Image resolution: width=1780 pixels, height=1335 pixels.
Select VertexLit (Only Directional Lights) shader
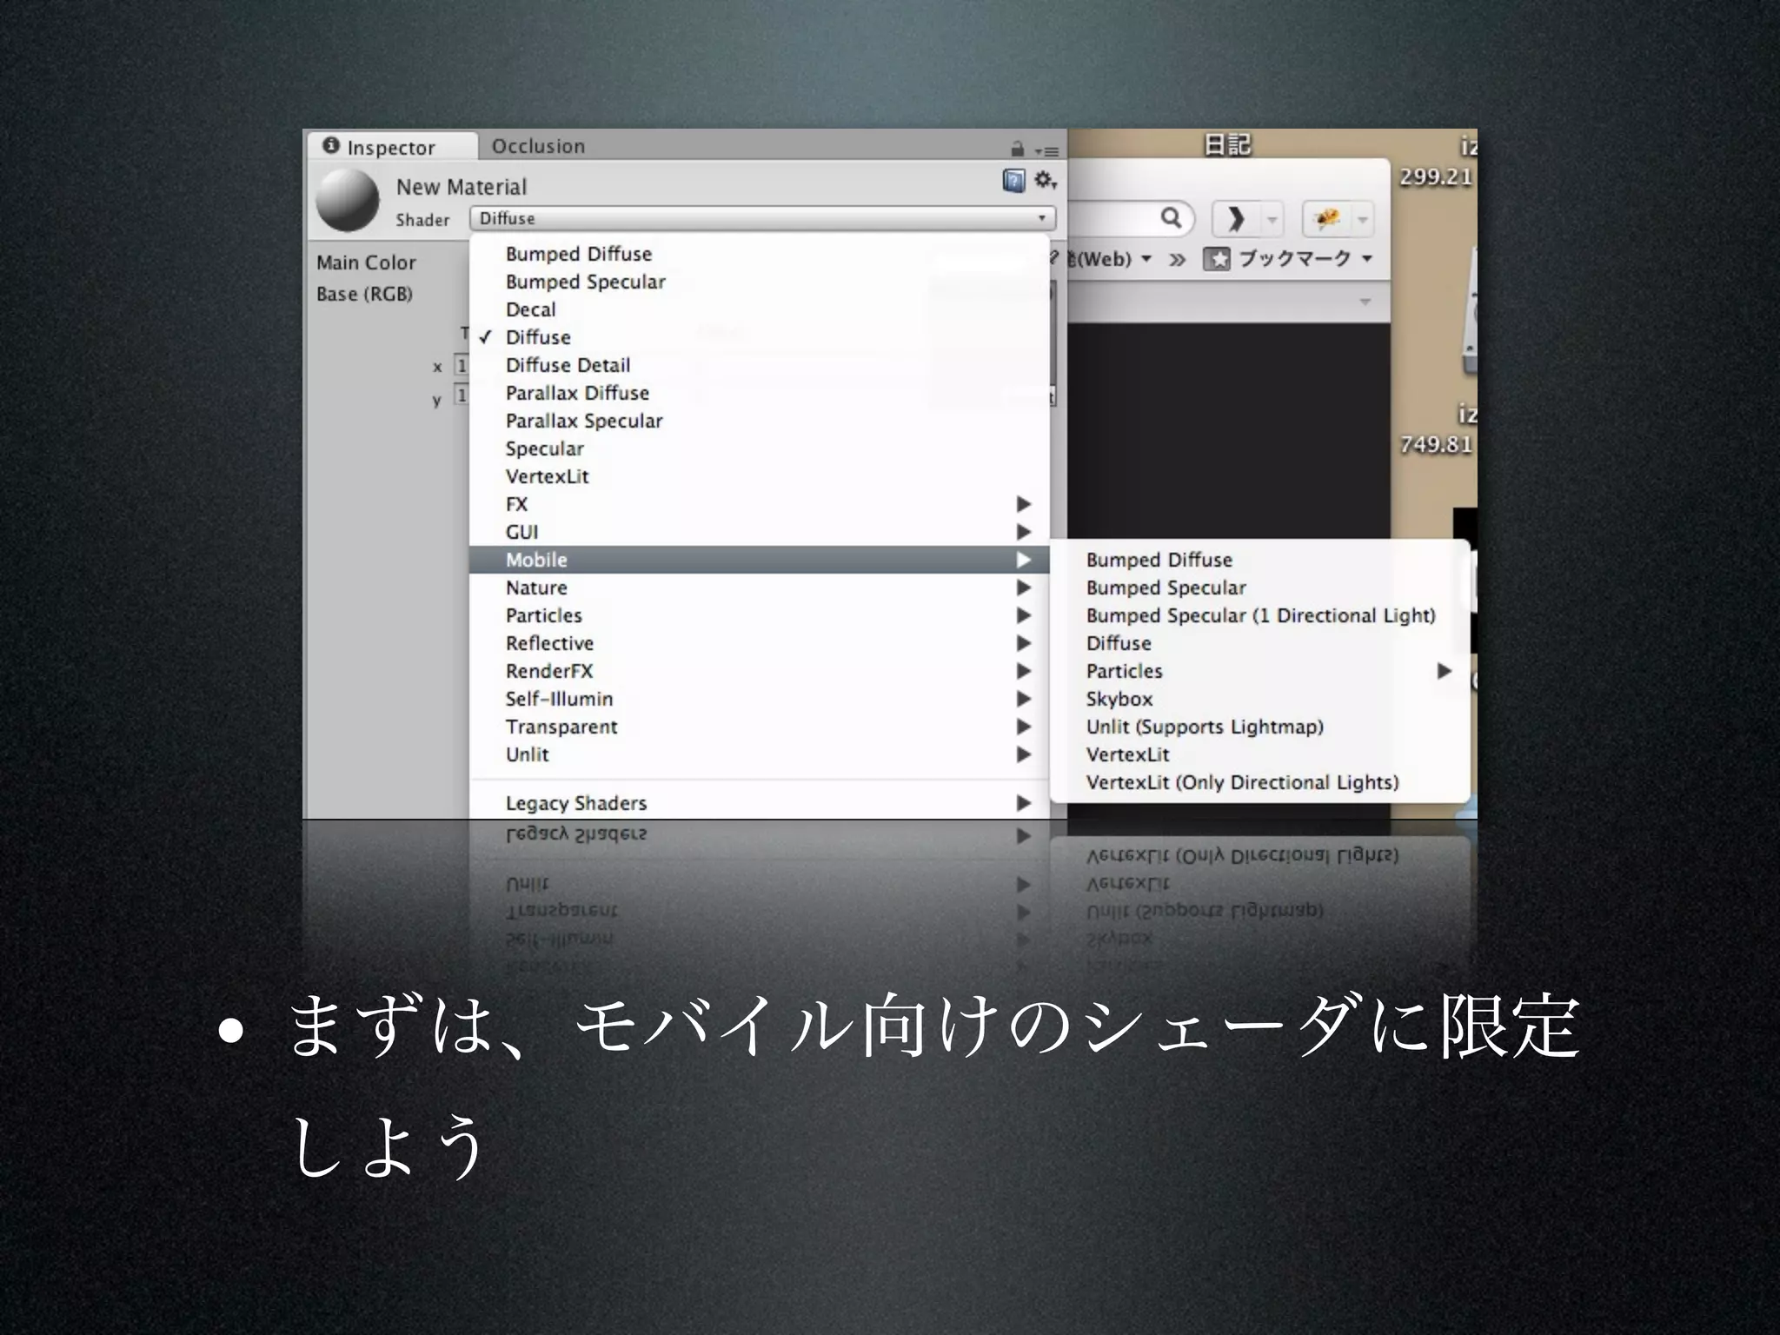(1242, 782)
